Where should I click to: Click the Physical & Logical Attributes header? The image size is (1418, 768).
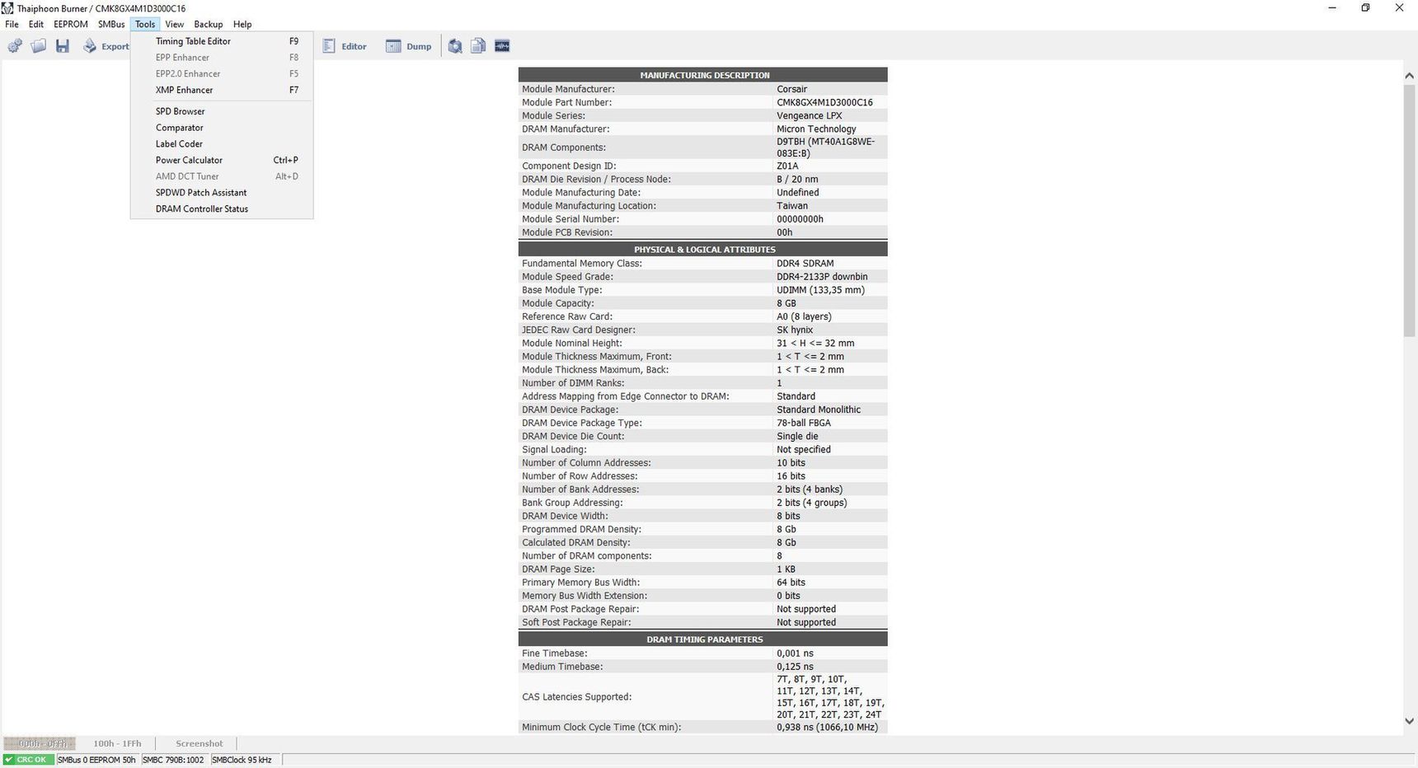(x=703, y=249)
